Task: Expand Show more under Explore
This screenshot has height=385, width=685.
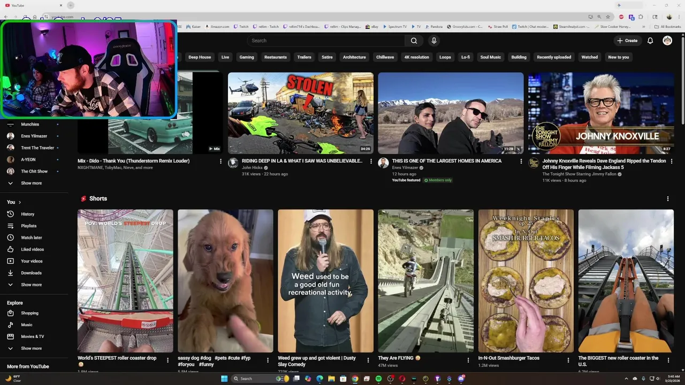Action: [x=32, y=348]
